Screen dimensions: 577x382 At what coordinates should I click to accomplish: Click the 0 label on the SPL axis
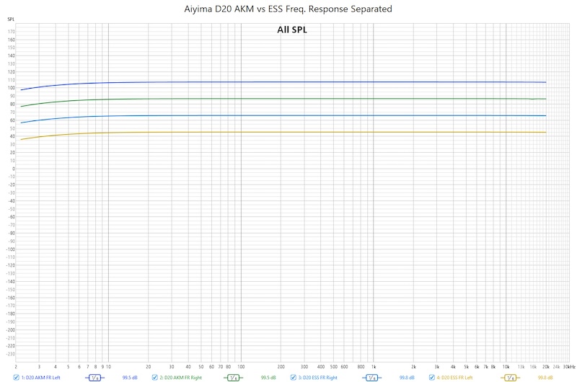14,169
